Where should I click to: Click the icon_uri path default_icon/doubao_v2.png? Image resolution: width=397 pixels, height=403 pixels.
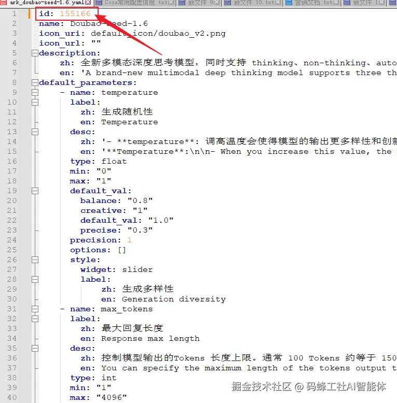[158, 34]
